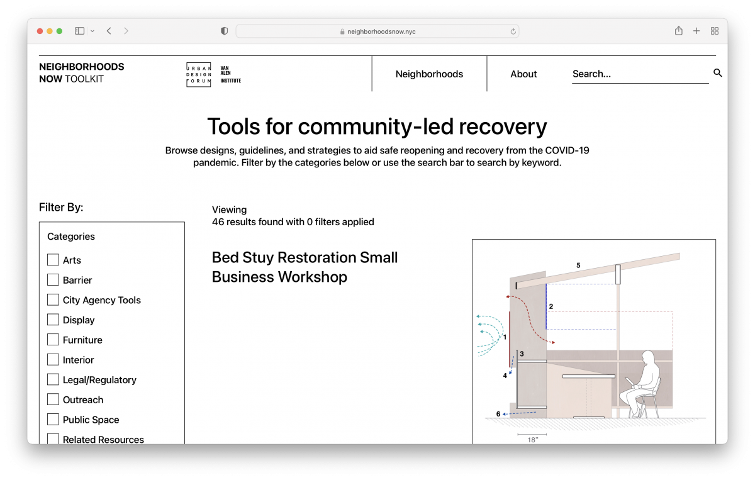Open the workshop section diagram thumbnail
Screen dimensions: 755x480
594,342
